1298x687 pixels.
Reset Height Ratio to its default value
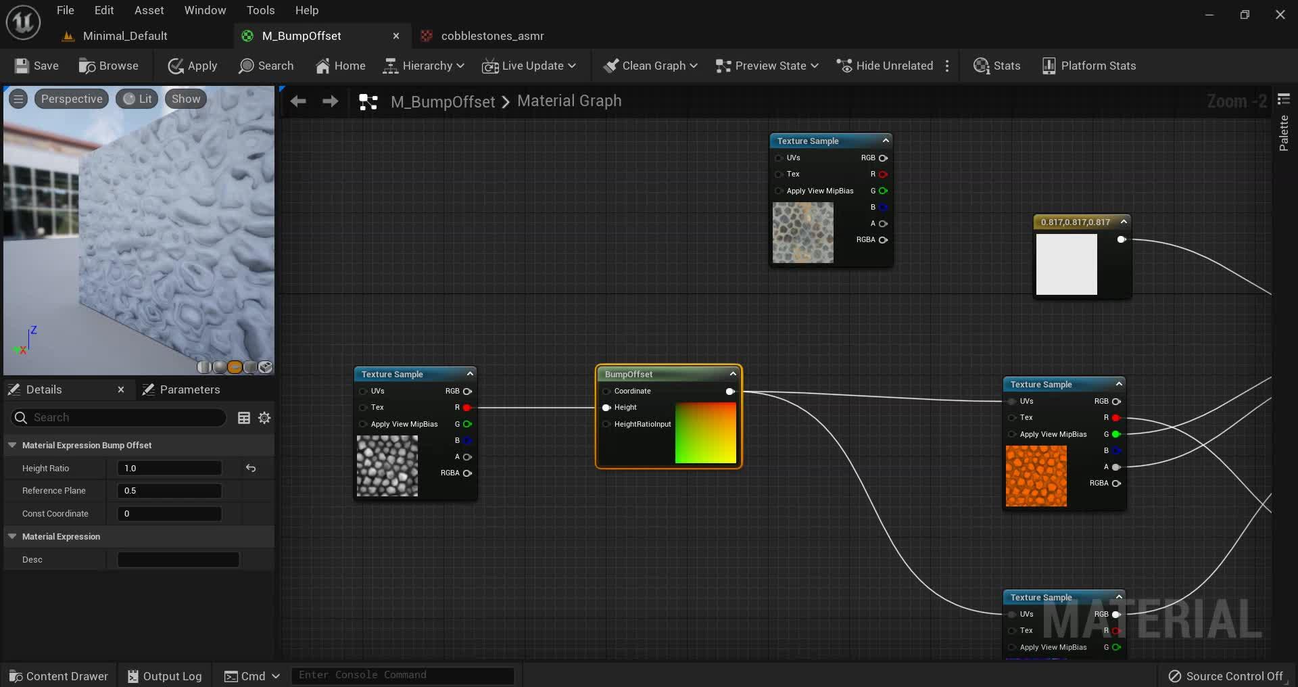click(x=251, y=468)
